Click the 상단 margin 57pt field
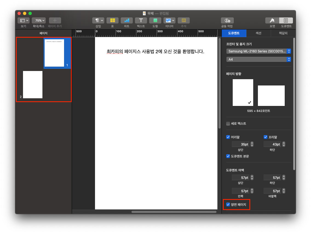311x234 pixels. point(241,178)
